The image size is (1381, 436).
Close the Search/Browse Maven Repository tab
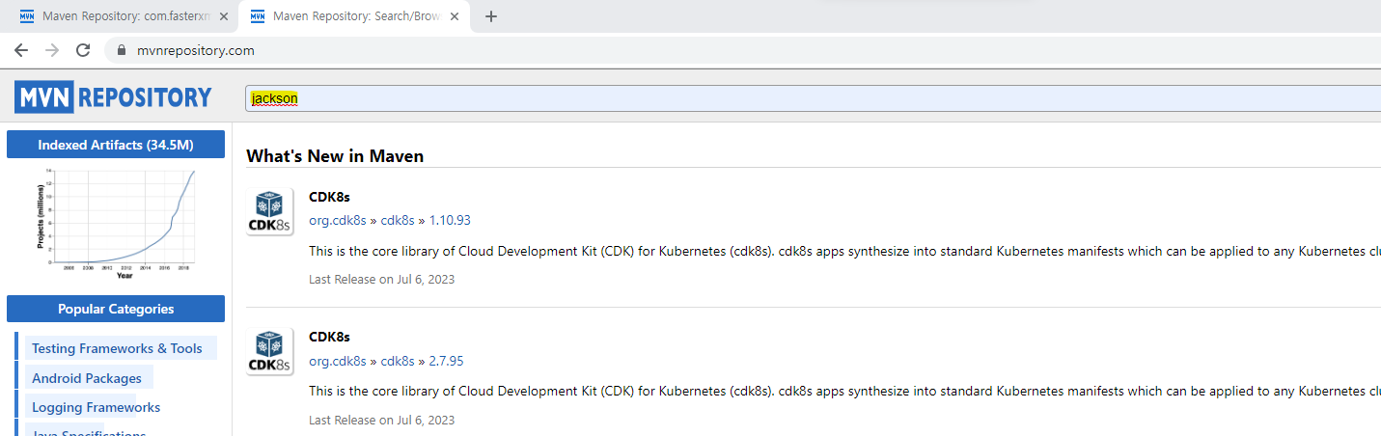(x=453, y=16)
